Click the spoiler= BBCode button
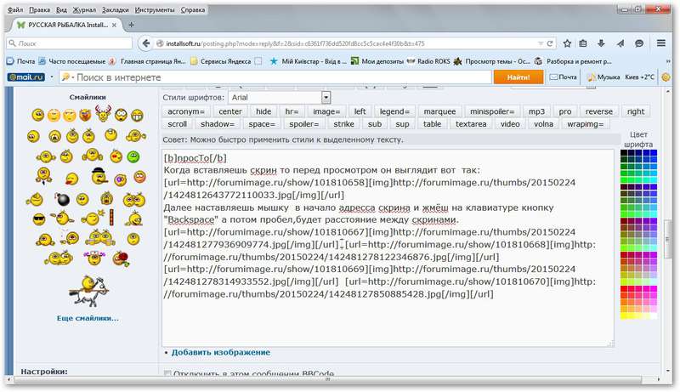This screenshot has width=680, height=392. click(304, 124)
